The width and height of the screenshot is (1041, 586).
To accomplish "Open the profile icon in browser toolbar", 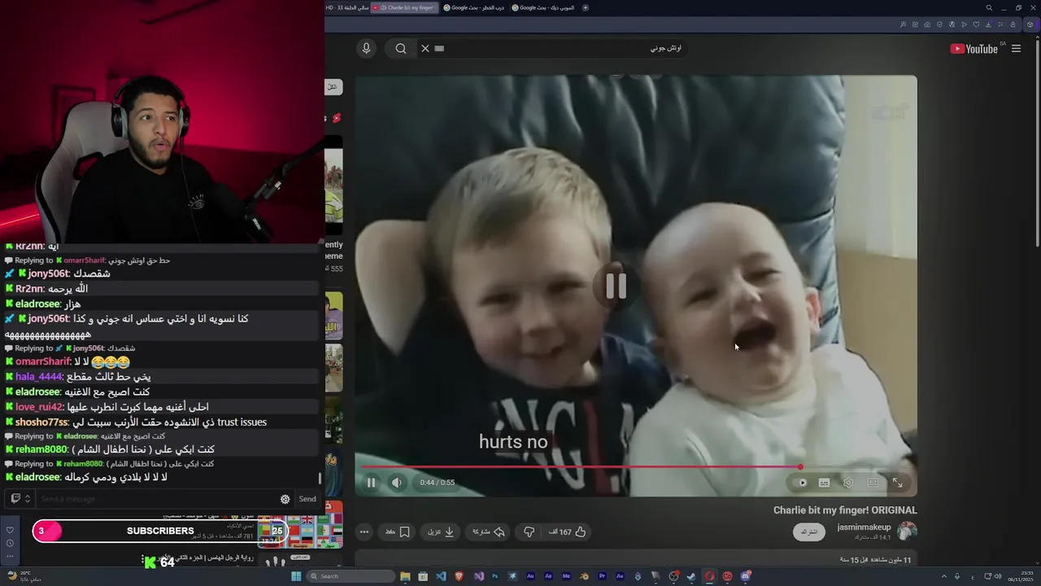I will (x=1013, y=24).
